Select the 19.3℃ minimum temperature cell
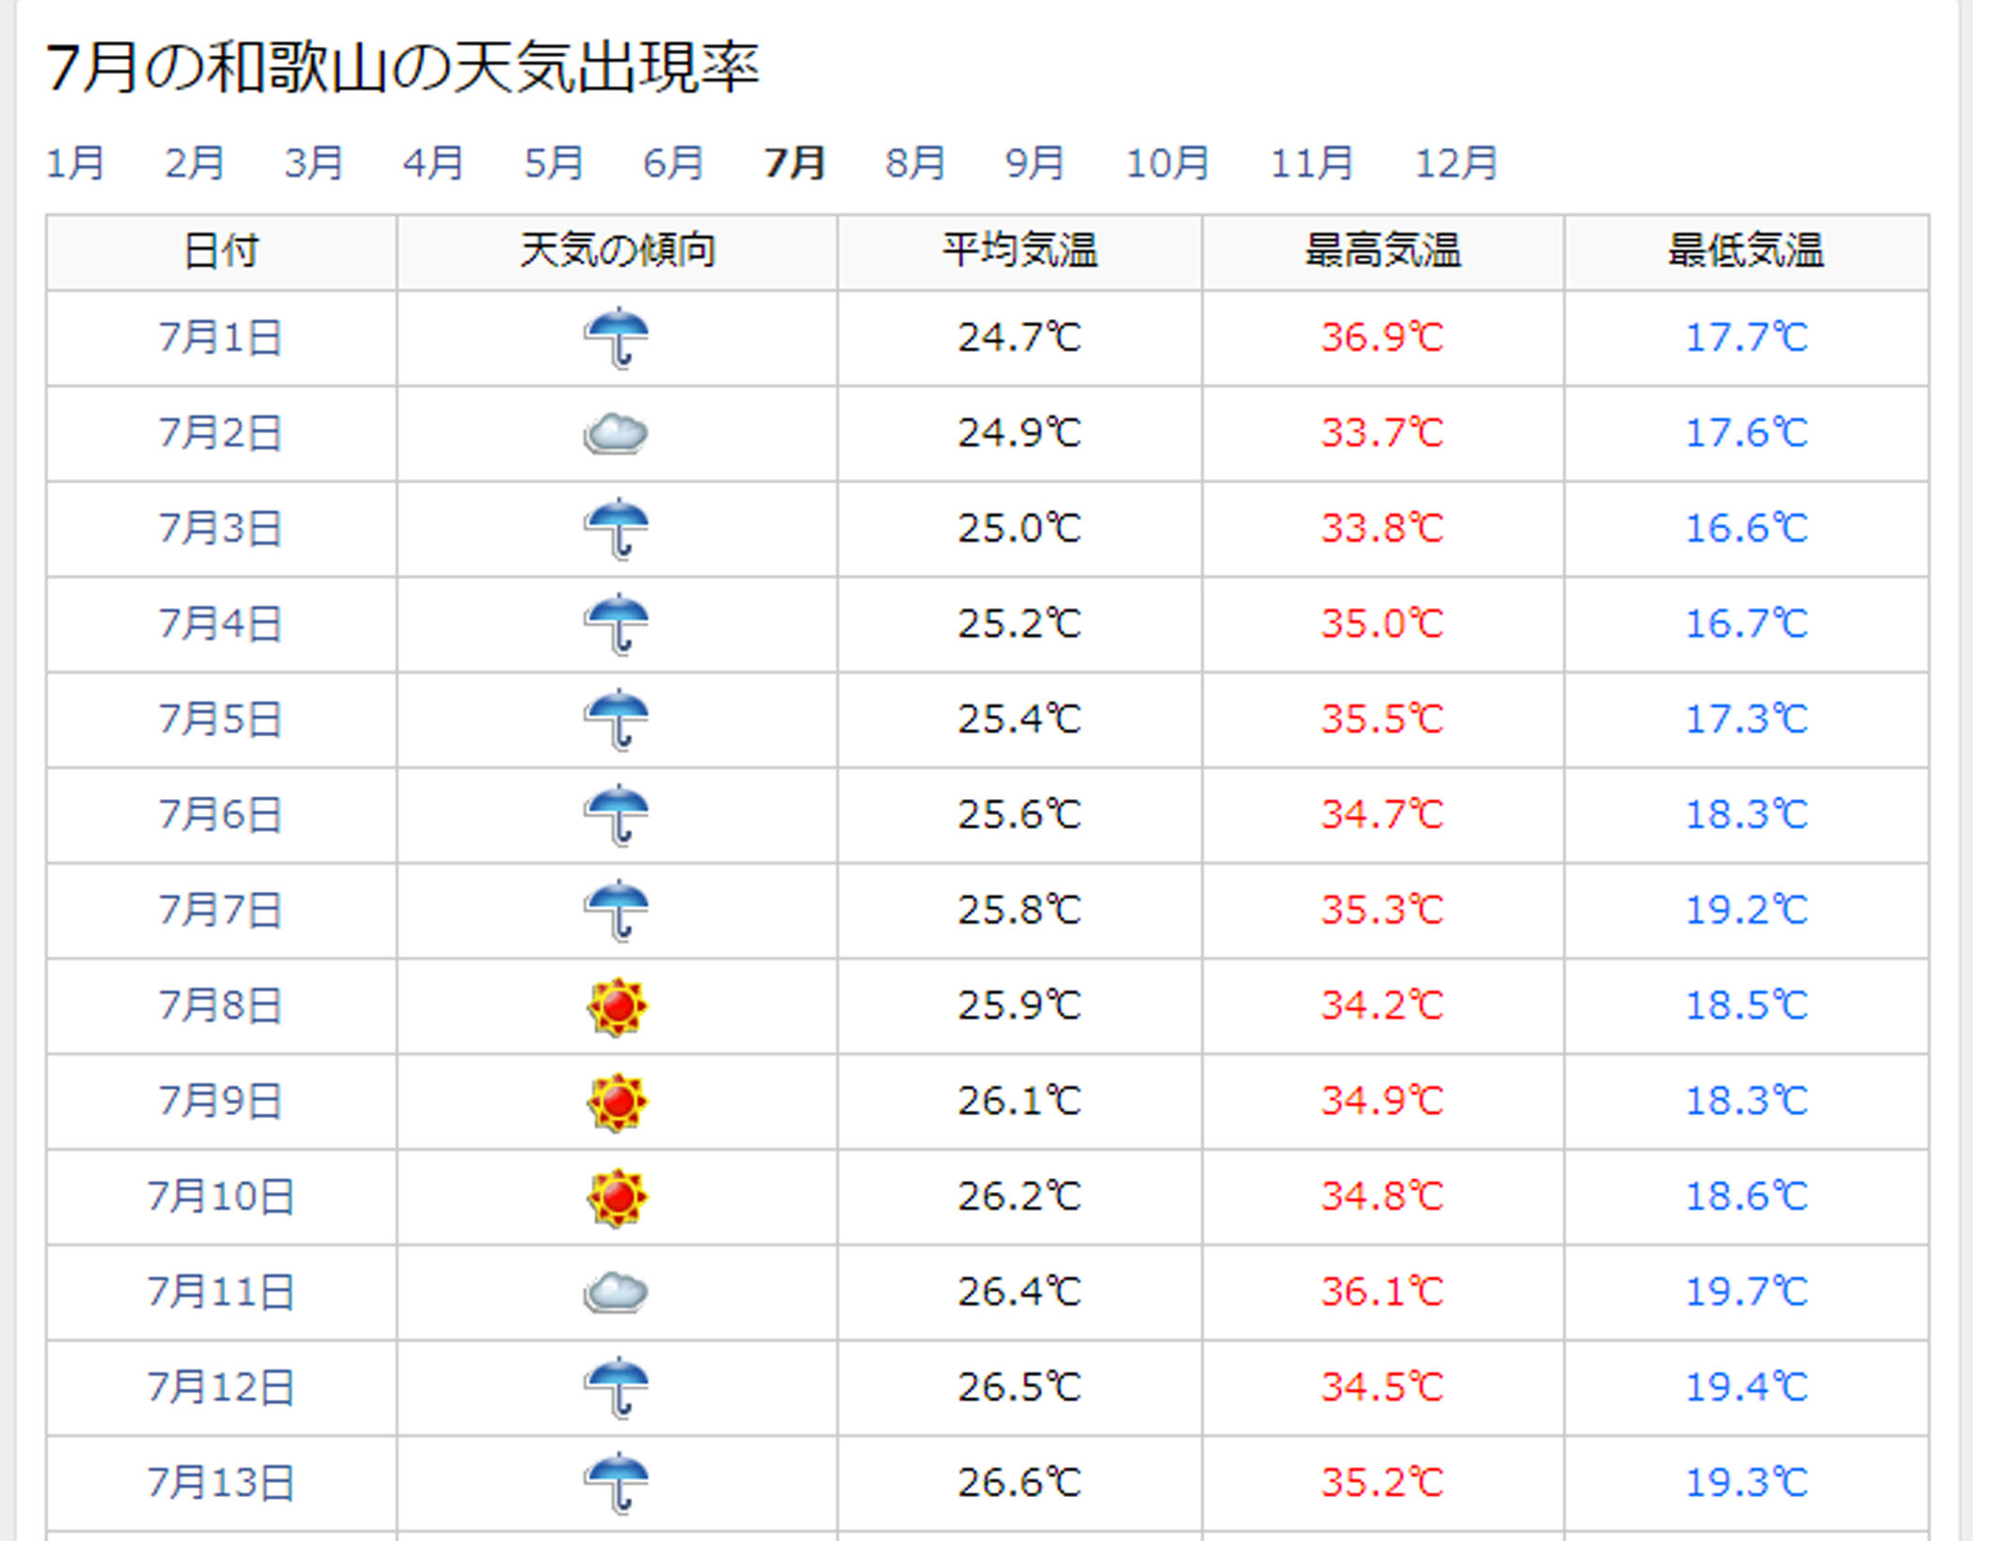 click(x=1746, y=1483)
